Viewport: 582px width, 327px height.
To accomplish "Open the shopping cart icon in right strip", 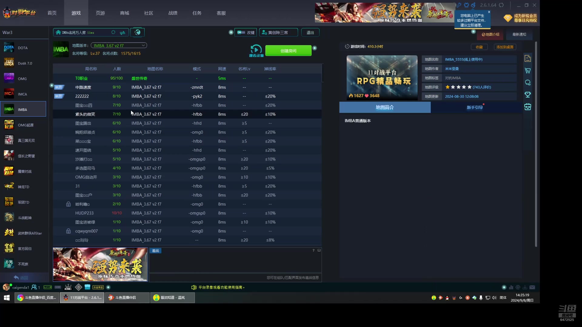I will click(528, 71).
